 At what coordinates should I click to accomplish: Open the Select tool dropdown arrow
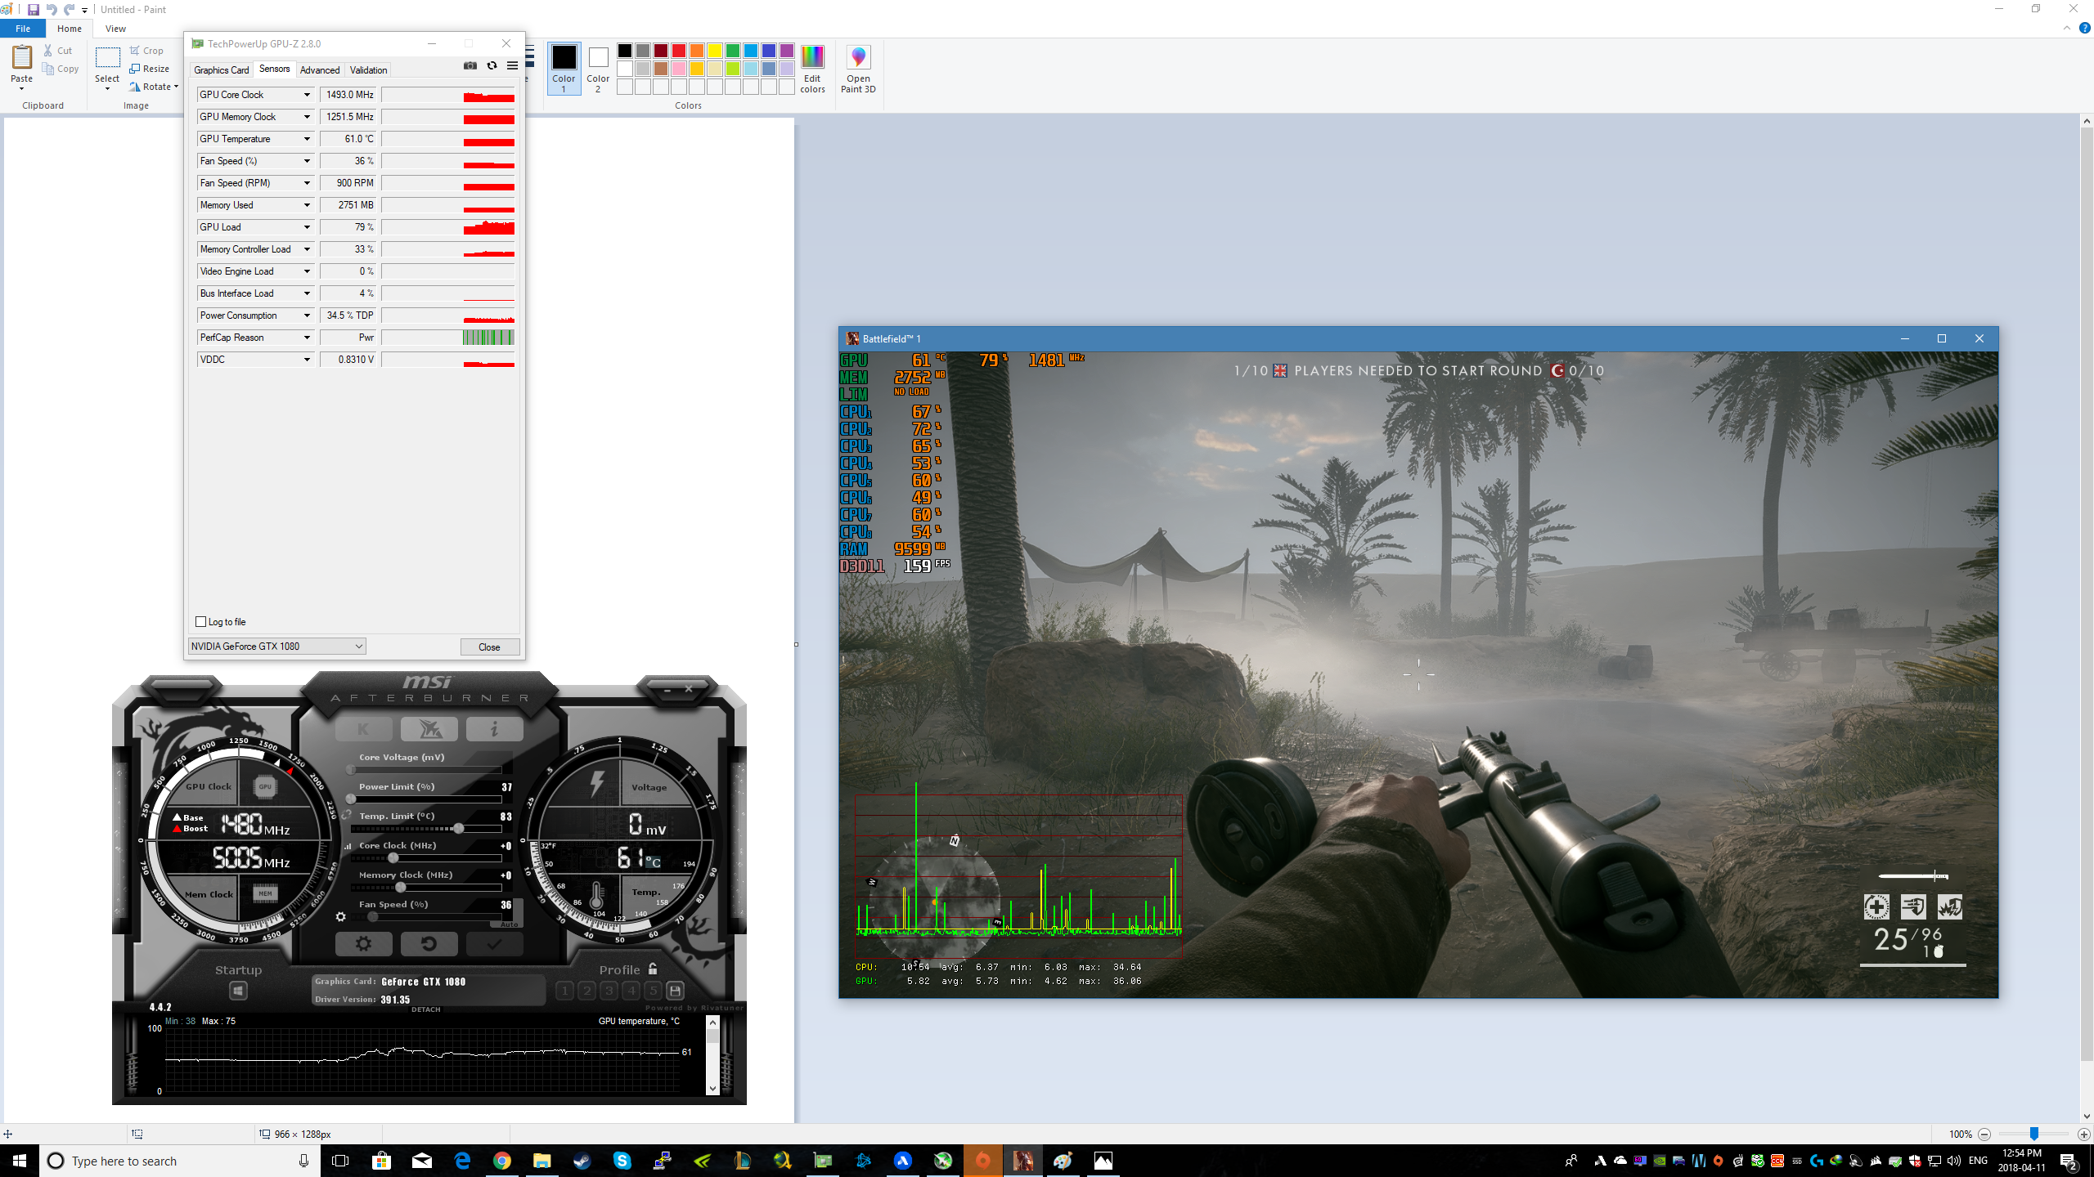(107, 88)
